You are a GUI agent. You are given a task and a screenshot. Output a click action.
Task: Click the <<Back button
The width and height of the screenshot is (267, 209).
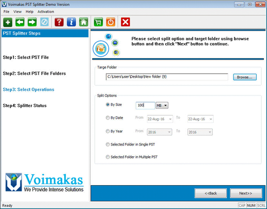tap(211, 193)
